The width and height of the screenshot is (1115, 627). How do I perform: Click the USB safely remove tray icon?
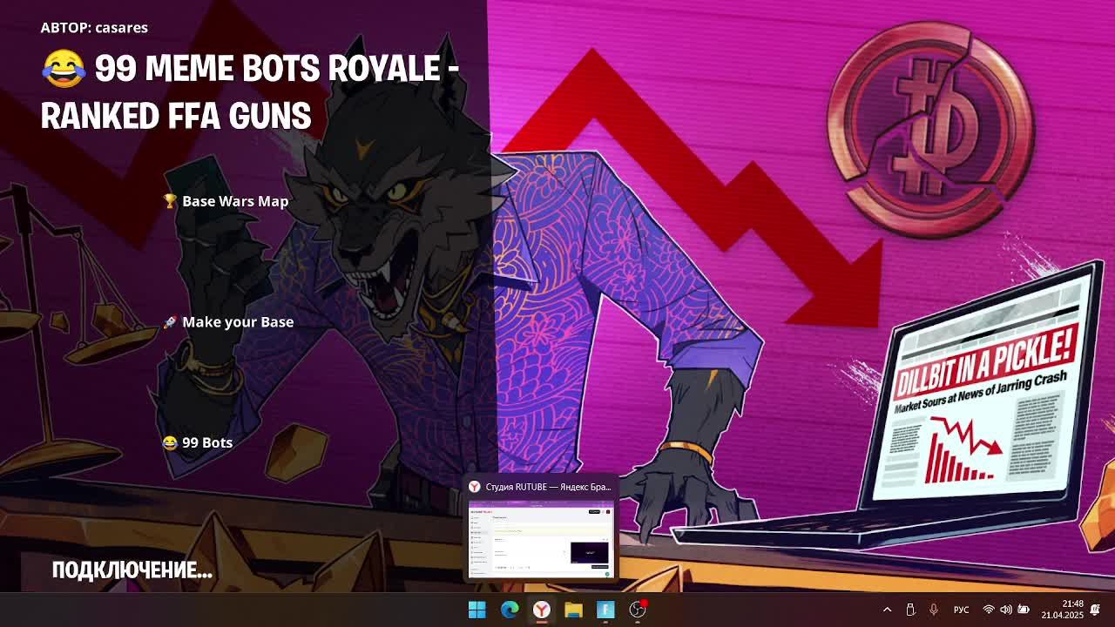coord(910,610)
